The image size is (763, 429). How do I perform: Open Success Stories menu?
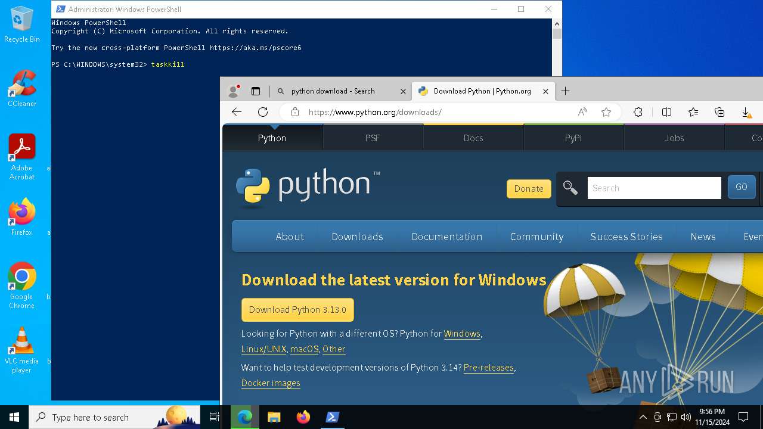pos(626,237)
